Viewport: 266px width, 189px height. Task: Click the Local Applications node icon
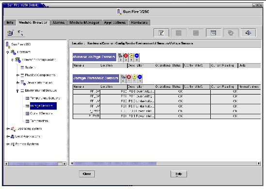(13, 136)
